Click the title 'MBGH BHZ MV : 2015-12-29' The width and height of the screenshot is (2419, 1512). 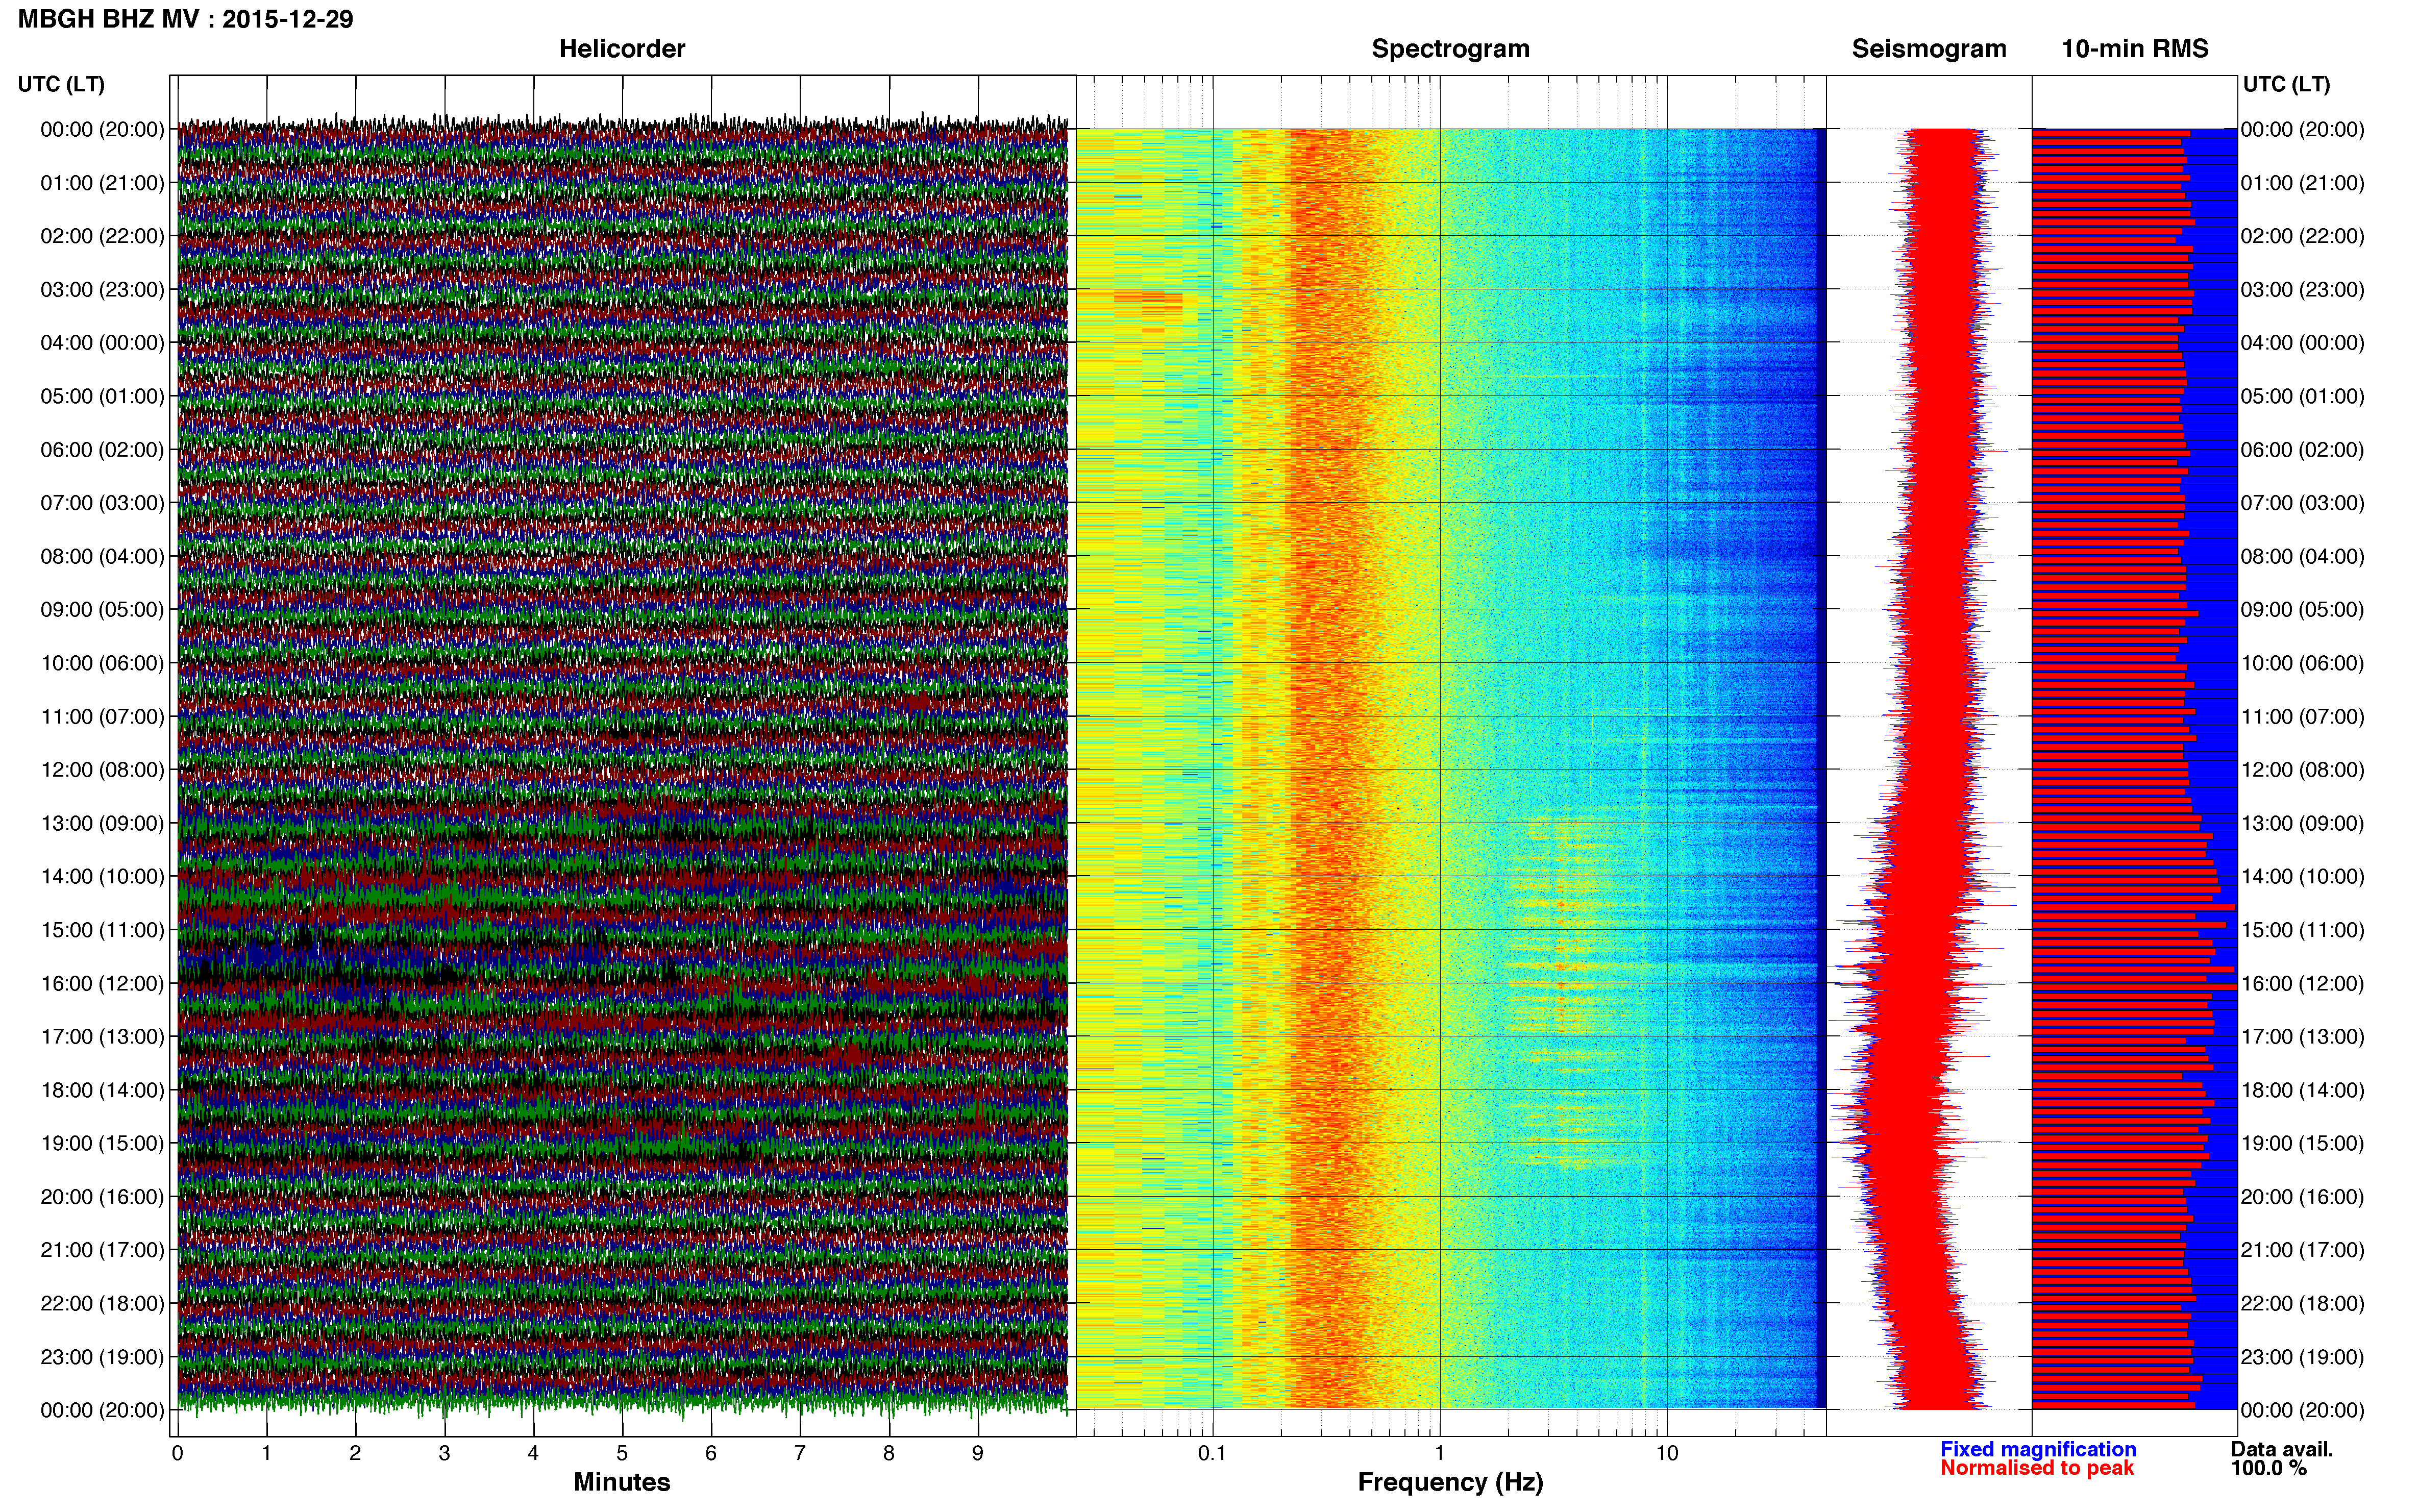186,19
